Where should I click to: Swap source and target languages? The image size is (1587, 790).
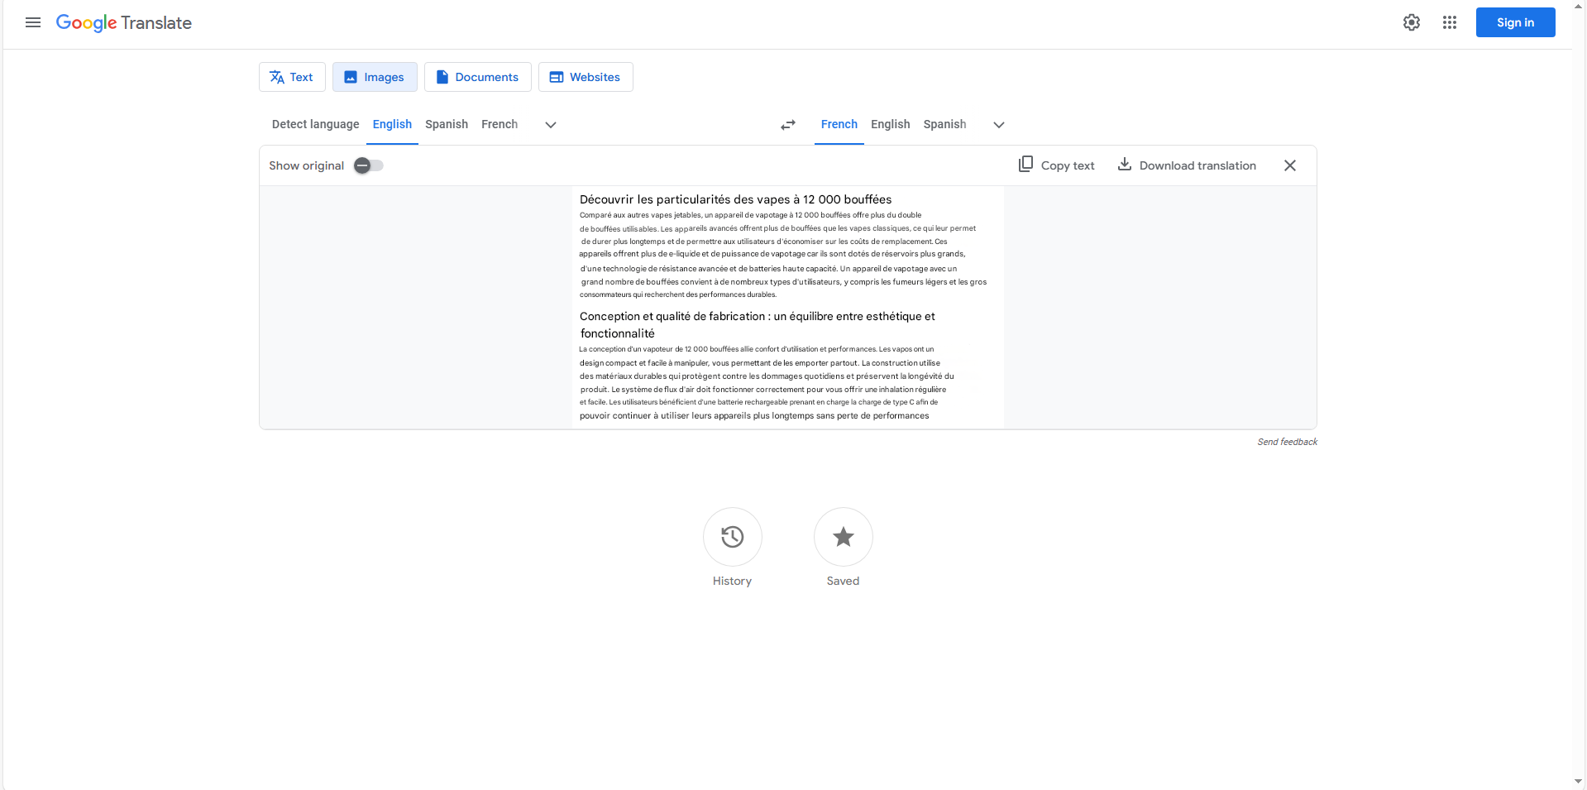[x=787, y=125]
